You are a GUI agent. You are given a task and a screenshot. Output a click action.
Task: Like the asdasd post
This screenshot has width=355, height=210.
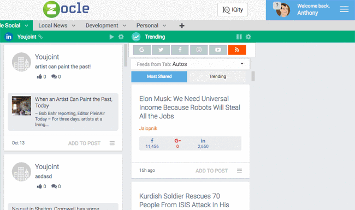pyautogui.click(x=42, y=186)
